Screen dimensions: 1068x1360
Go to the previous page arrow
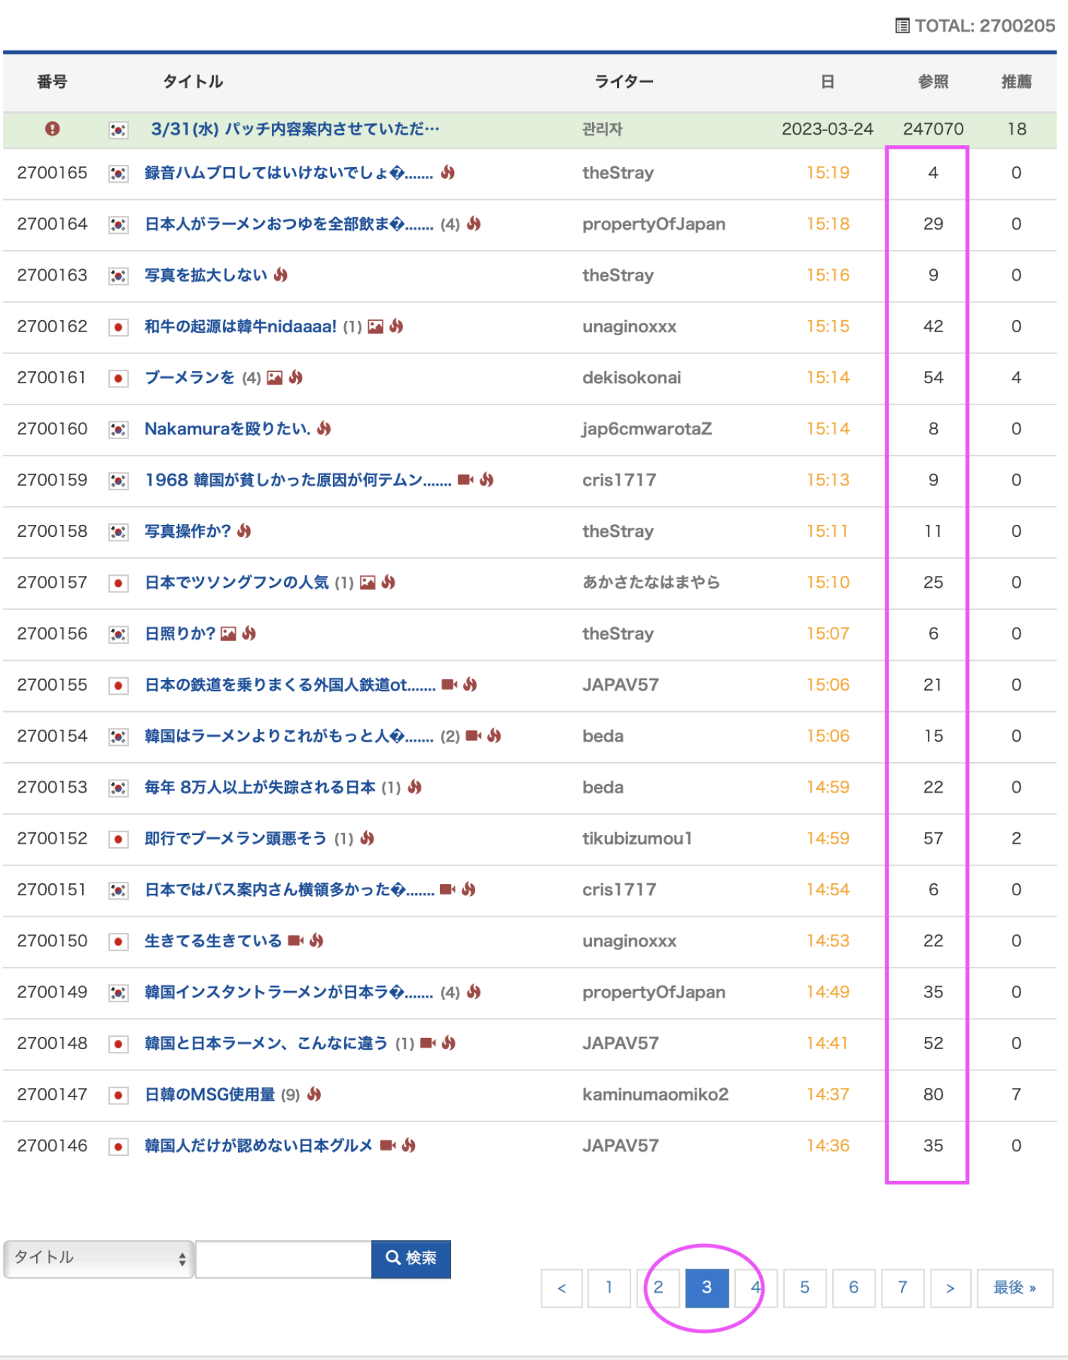point(562,1287)
